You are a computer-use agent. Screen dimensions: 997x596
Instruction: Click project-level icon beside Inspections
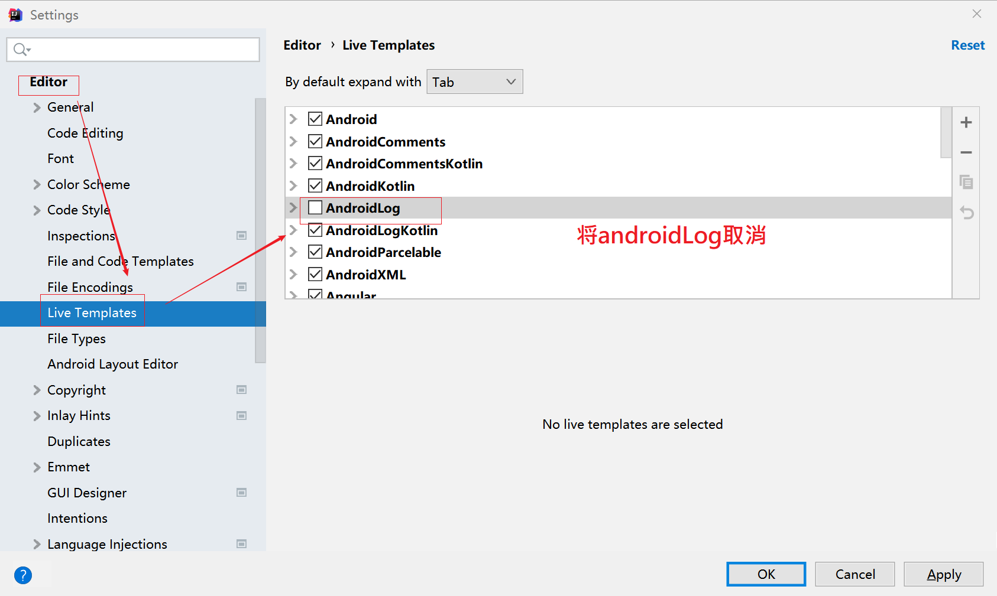pos(241,236)
